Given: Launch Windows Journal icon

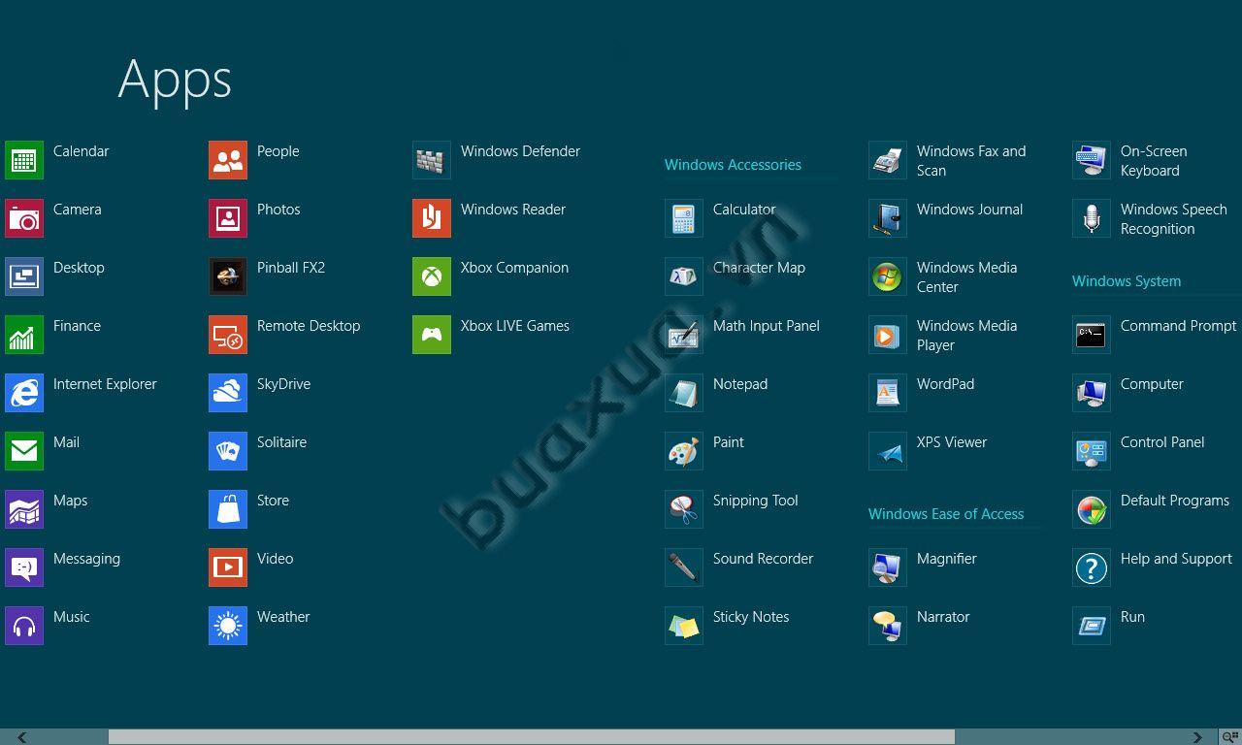Looking at the screenshot, I should (x=888, y=218).
